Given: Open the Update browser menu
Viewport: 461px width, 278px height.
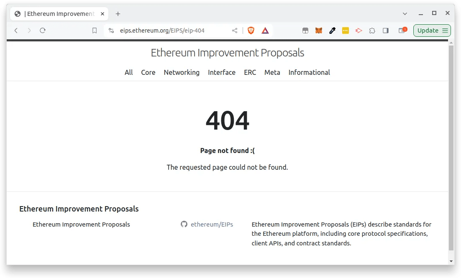Looking at the screenshot, I should [x=432, y=31].
